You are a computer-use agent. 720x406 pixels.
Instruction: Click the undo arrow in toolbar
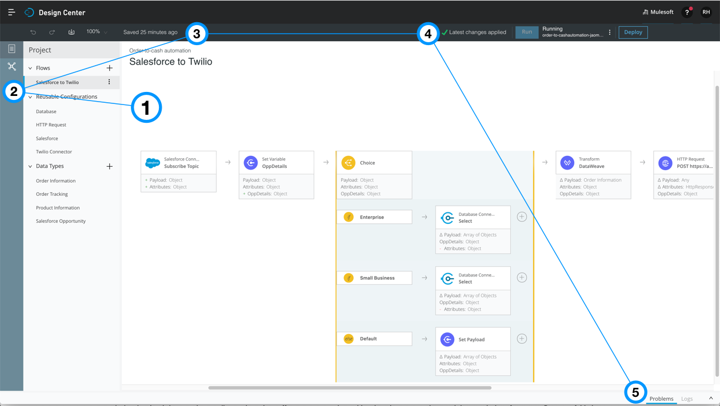click(33, 33)
